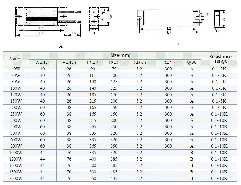This screenshot has height=185, width=241.
Task: Click the '1000W' power cell
Action: pos(16,153)
